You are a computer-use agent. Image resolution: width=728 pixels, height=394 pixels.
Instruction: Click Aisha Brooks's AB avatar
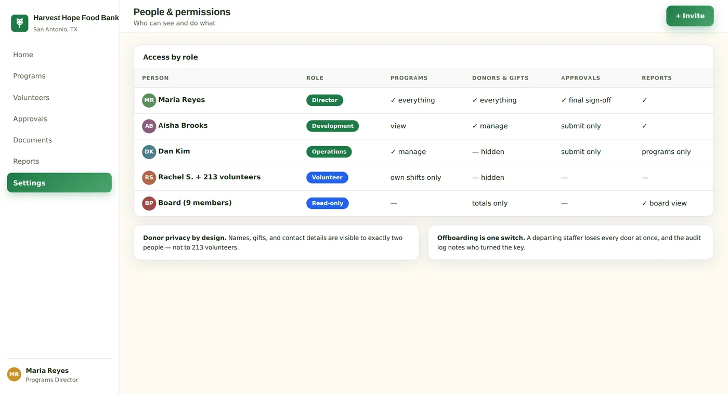point(149,126)
